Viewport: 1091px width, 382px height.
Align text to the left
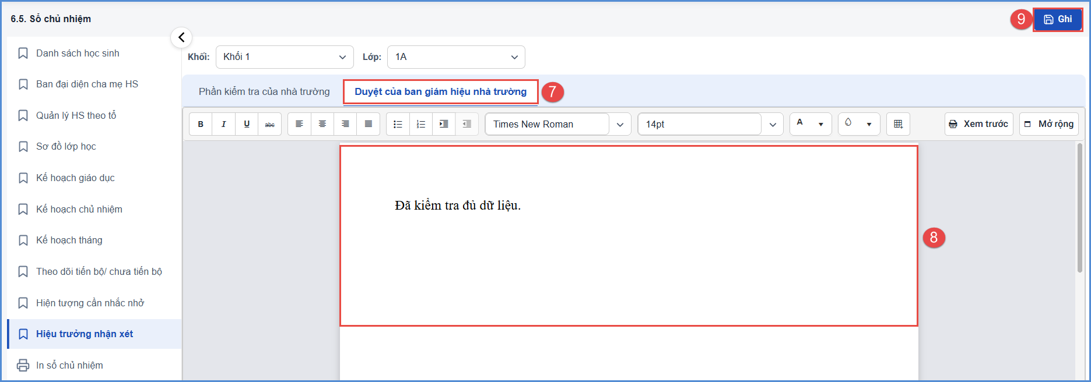pos(299,124)
